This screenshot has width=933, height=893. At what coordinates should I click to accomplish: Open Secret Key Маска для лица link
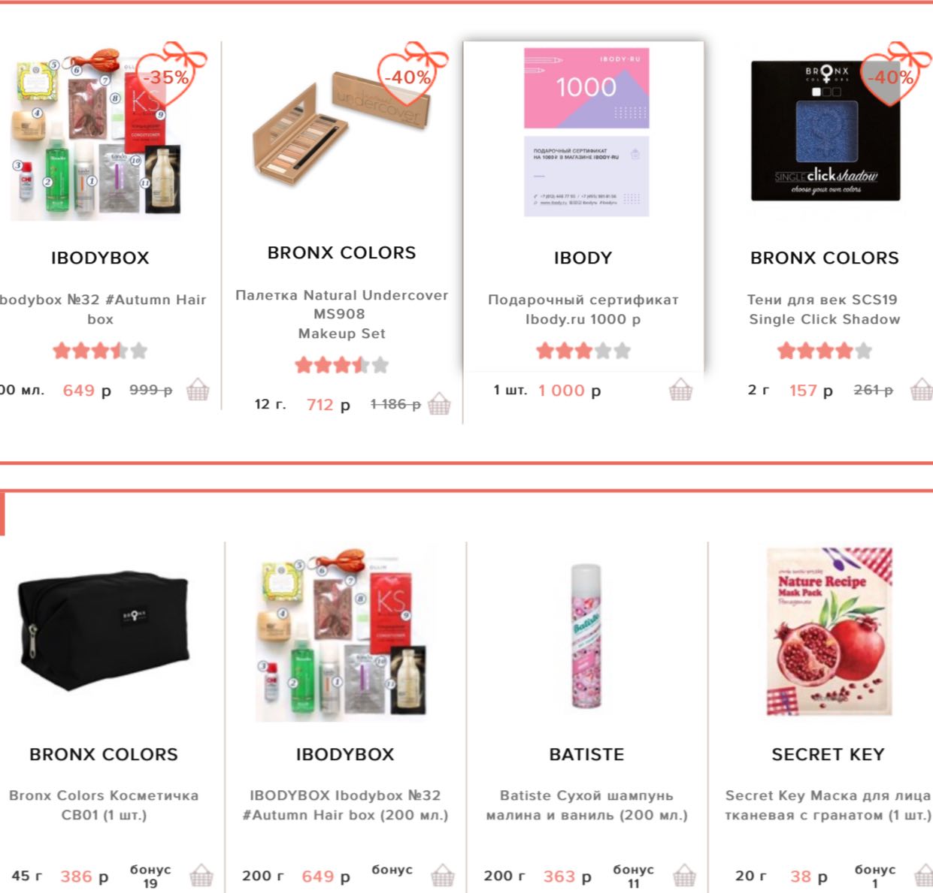[x=828, y=805]
